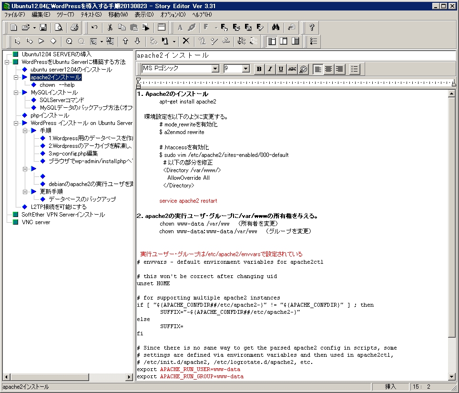Click the Undo arrow icon

pos(94,28)
